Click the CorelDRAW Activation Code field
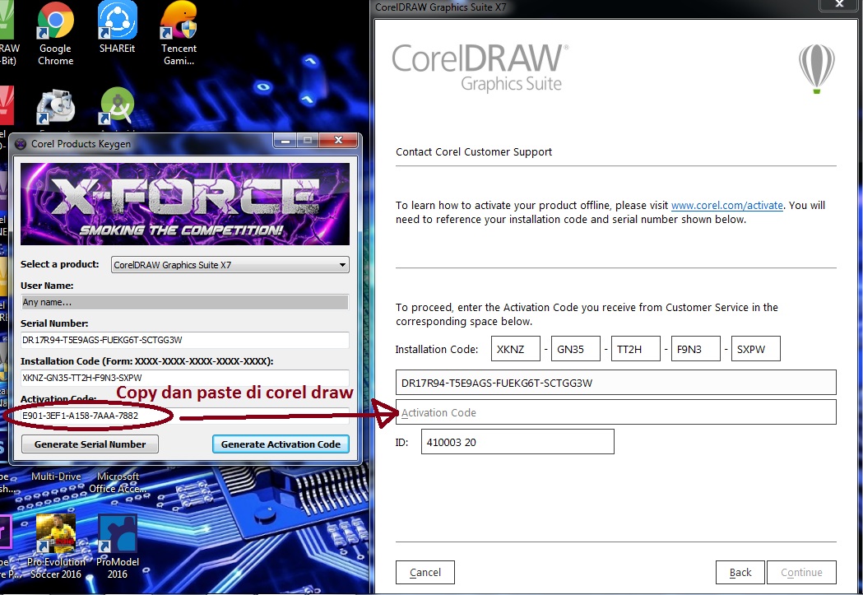Screen dimensions: 863x595 [616, 412]
